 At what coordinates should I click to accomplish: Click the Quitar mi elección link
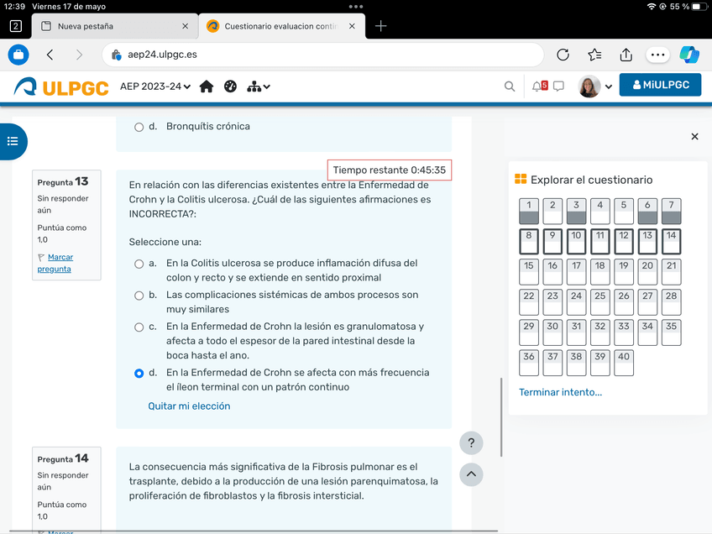(189, 406)
